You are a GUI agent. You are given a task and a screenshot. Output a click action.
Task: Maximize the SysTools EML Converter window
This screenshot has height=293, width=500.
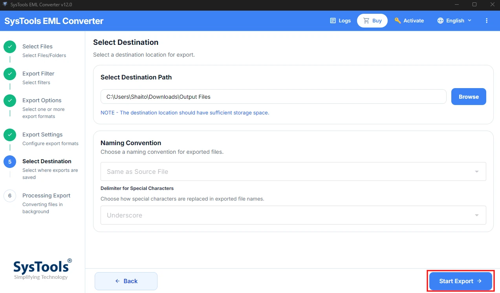click(x=474, y=4)
